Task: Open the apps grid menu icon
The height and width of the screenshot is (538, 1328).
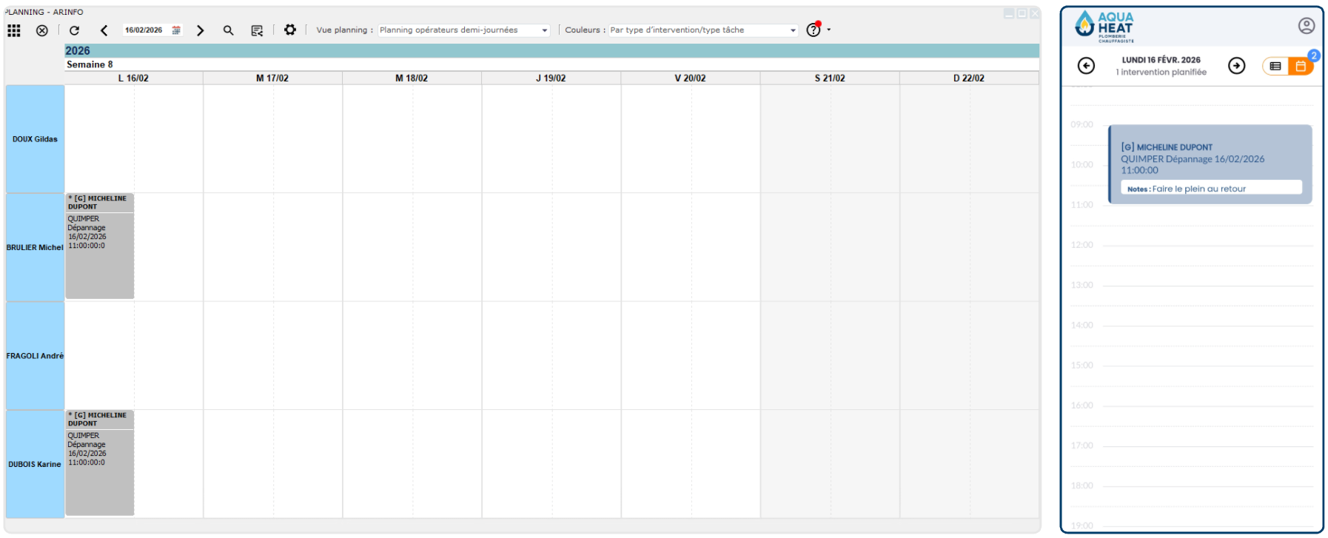Action: pos(14,30)
